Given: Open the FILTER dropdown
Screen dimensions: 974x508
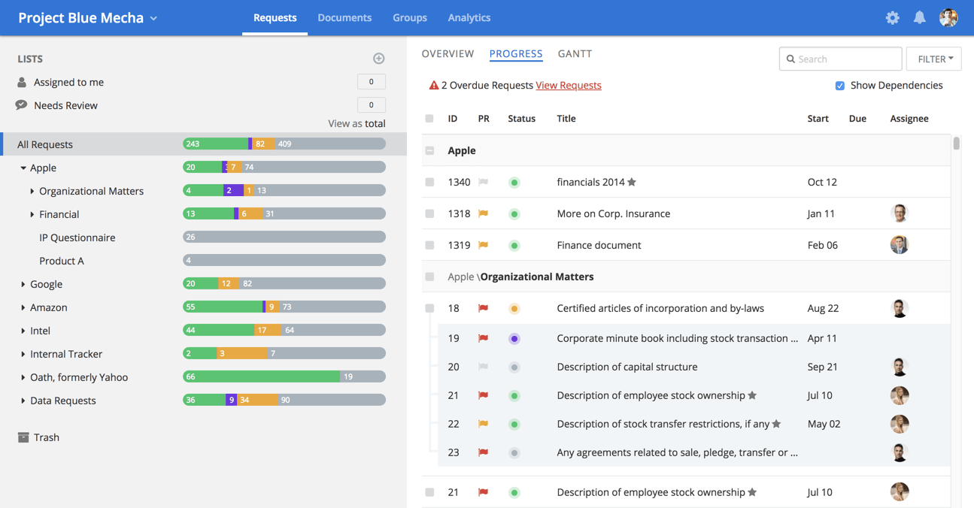Looking at the screenshot, I should point(933,59).
